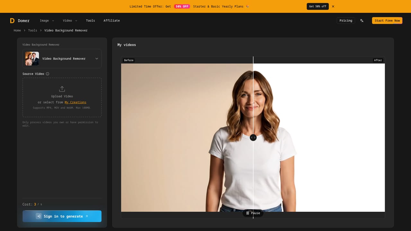Screen dimensions: 411x231
Task: Open the My Creations link
Action: pos(75,102)
